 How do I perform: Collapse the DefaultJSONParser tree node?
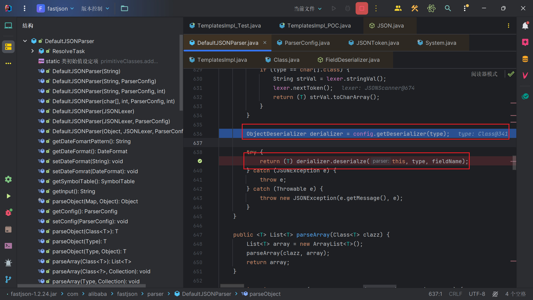pos(25,41)
